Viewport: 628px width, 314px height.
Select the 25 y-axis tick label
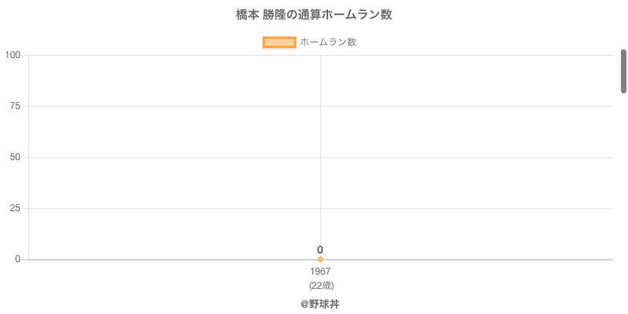(x=15, y=208)
